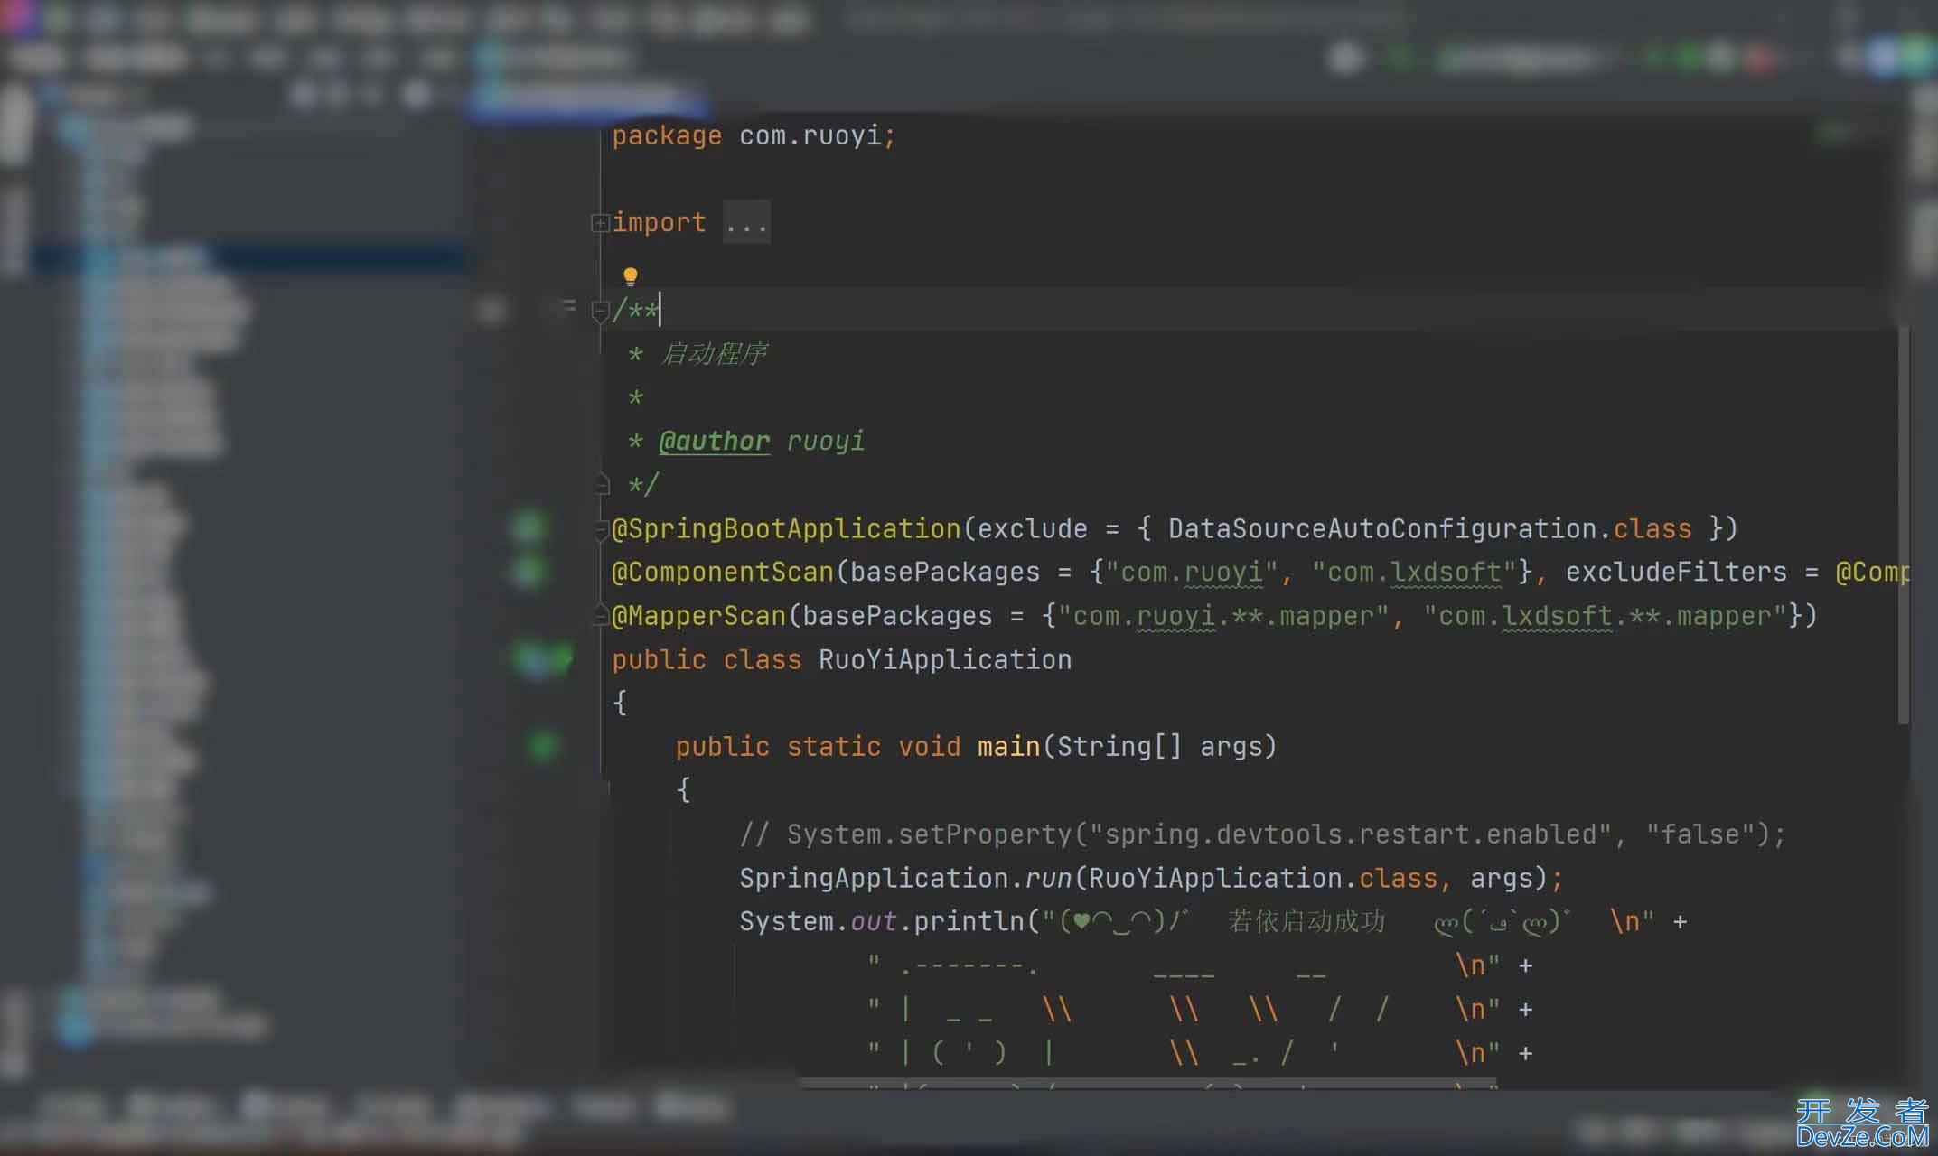The height and width of the screenshot is (1156, 1938).
Task: Click the 'package' keyword
Action: tap(667, 136)
